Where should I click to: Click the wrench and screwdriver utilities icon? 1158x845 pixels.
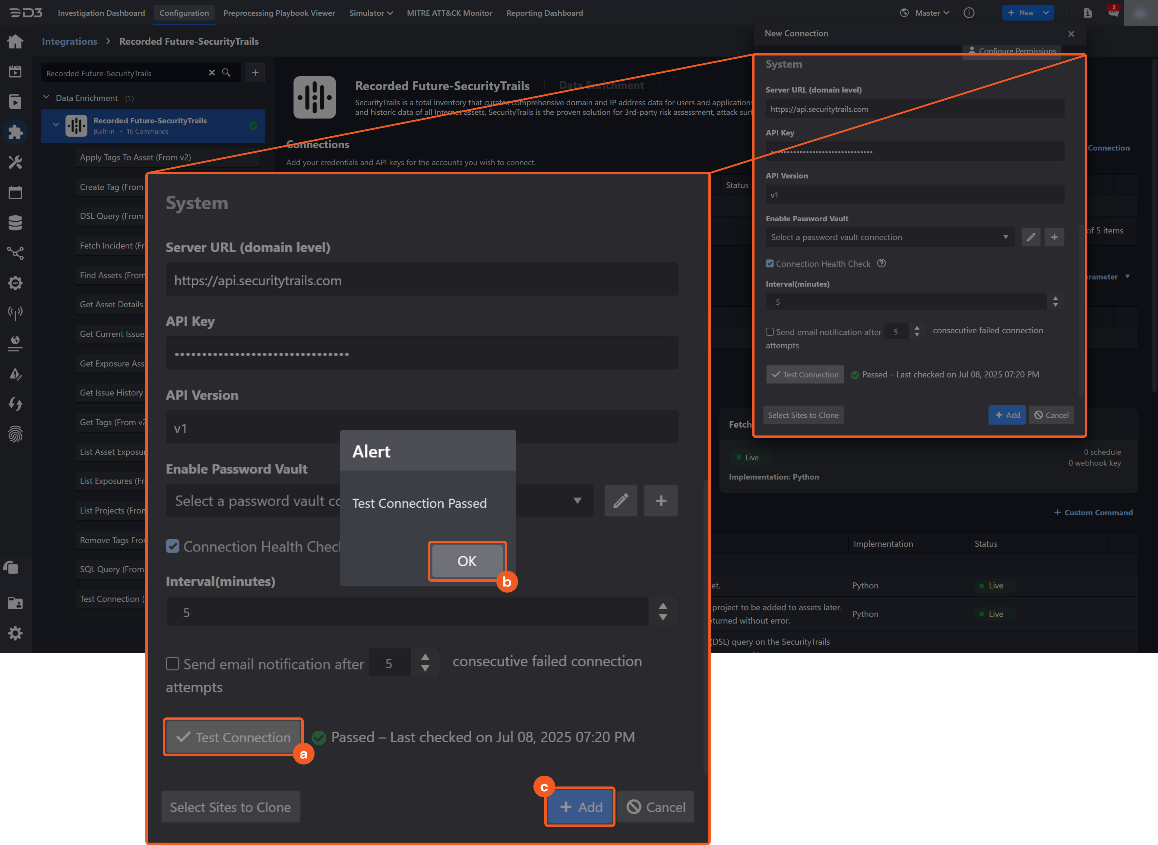pos(15,163)
